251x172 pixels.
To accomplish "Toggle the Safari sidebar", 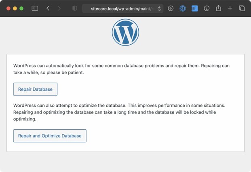I will pyautogui.click(x=35, y=8).
